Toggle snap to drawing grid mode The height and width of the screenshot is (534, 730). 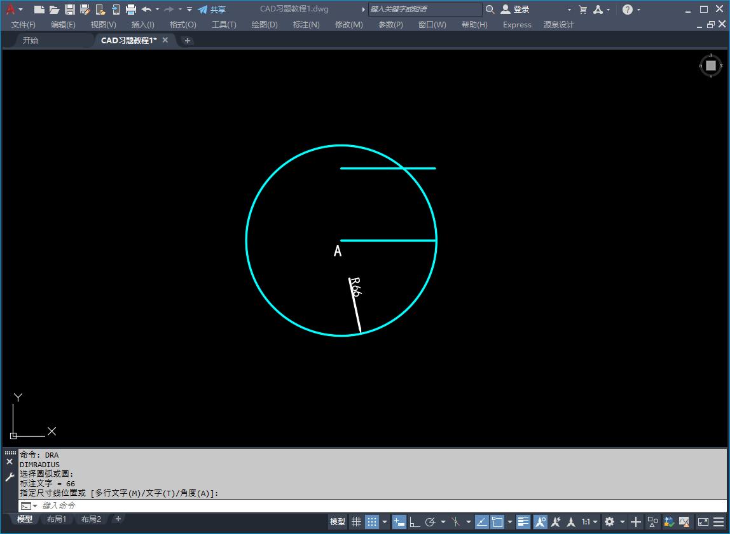pos(372,521)
